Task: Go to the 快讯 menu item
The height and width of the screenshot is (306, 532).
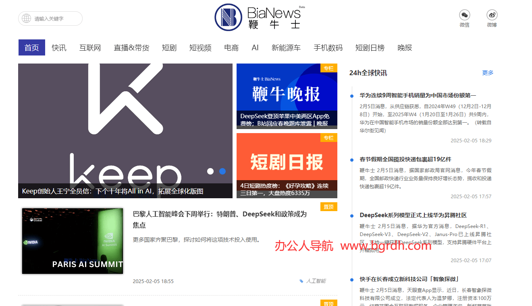Action: [59, 48]
